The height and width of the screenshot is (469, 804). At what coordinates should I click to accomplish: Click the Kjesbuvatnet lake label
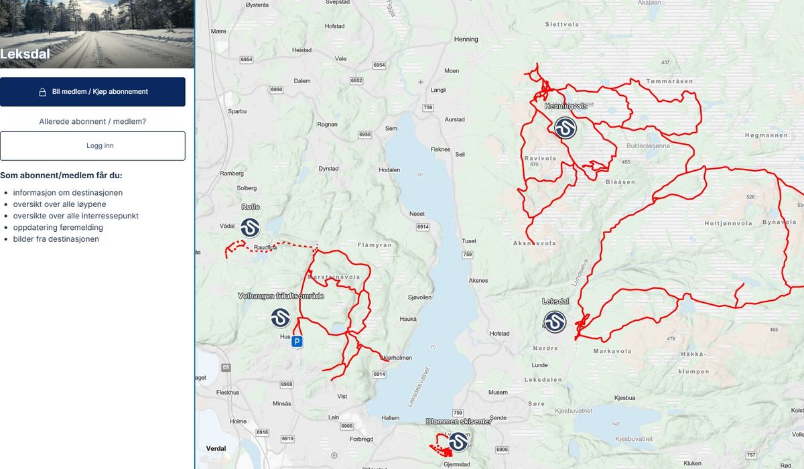(633, 438)
